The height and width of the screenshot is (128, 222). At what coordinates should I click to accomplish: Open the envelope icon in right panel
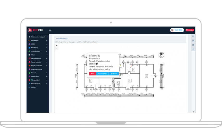pos(193,45)
